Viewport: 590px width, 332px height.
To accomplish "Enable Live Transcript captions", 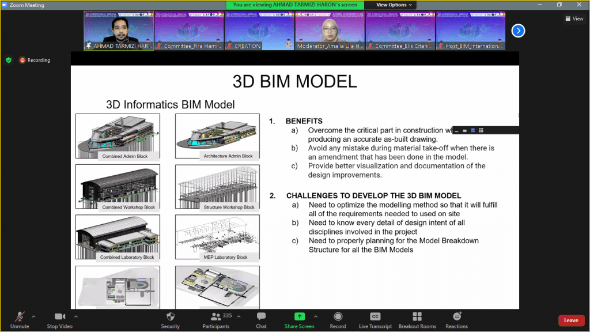I will (x=375, y=319).
